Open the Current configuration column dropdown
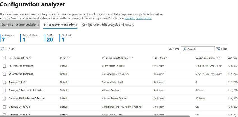The image size is (238, 117). (x=220, y=58)
